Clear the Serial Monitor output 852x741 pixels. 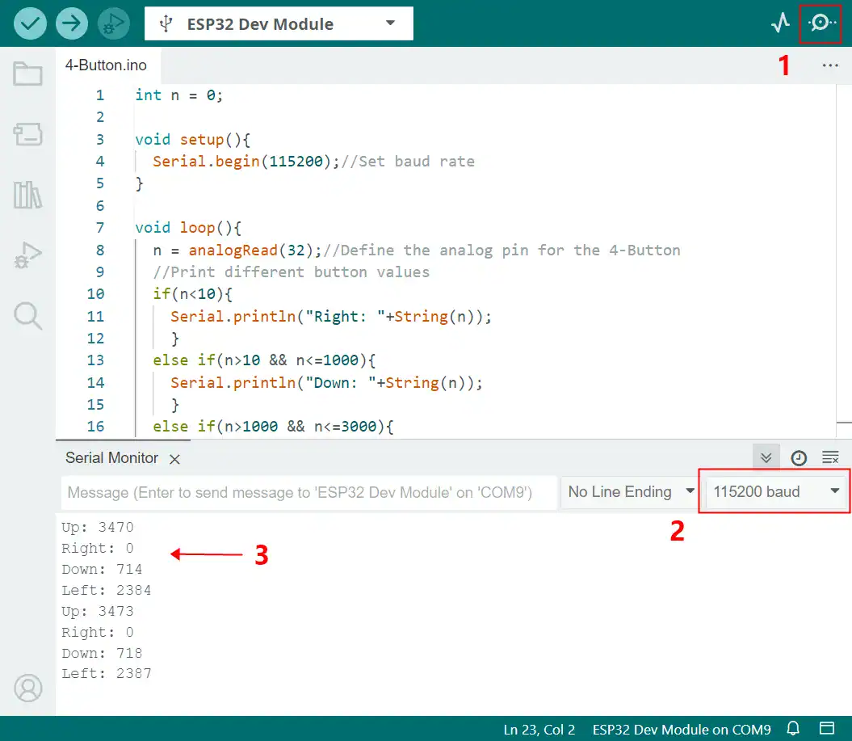coord(830,458)
